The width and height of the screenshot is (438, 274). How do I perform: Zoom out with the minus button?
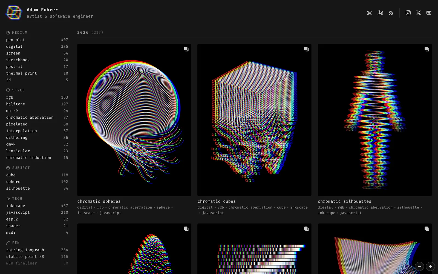(419, 266)
